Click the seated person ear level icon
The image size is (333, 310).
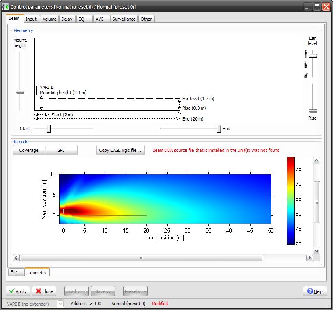coord(306,65)
